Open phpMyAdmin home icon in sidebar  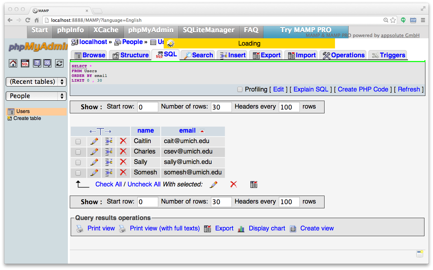point(13,63)
